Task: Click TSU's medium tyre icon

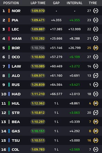Action: 96,140
